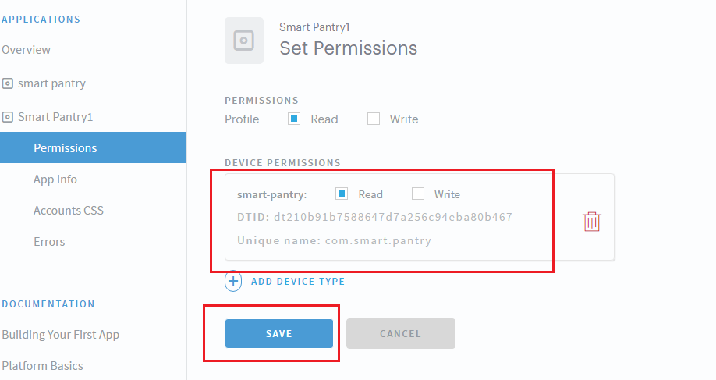Open the Permissions sidebar item
Viewport: 716px width, 380px height.
tap(66, 148)
